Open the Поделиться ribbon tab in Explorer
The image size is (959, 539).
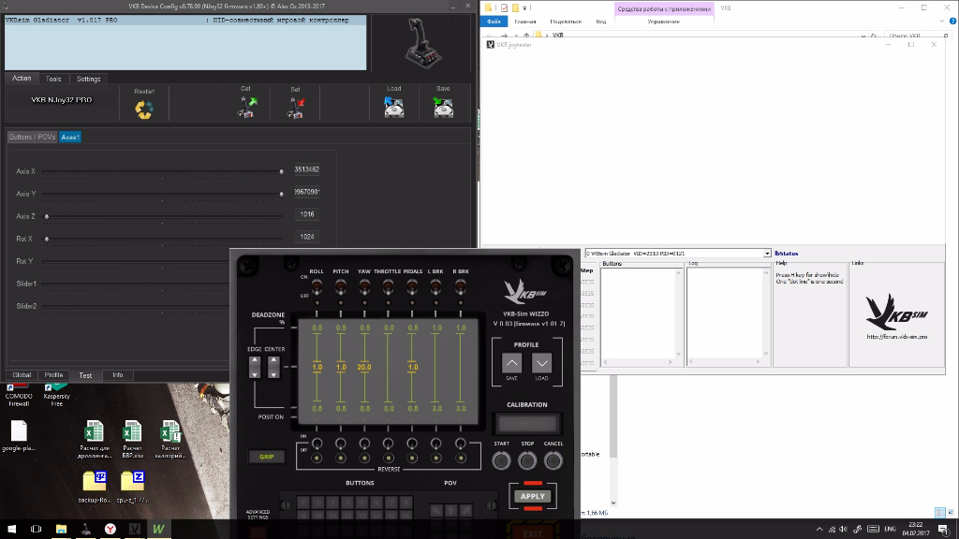pyautogui.click(x=566, y=22)
